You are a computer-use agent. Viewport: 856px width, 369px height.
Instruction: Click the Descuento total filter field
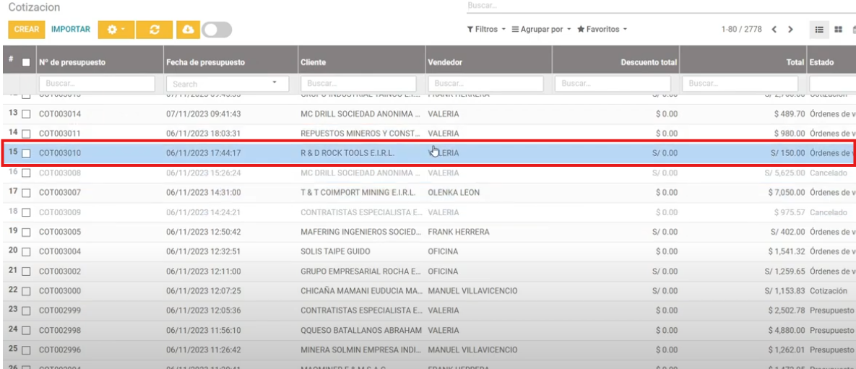(x=613, y=84)
